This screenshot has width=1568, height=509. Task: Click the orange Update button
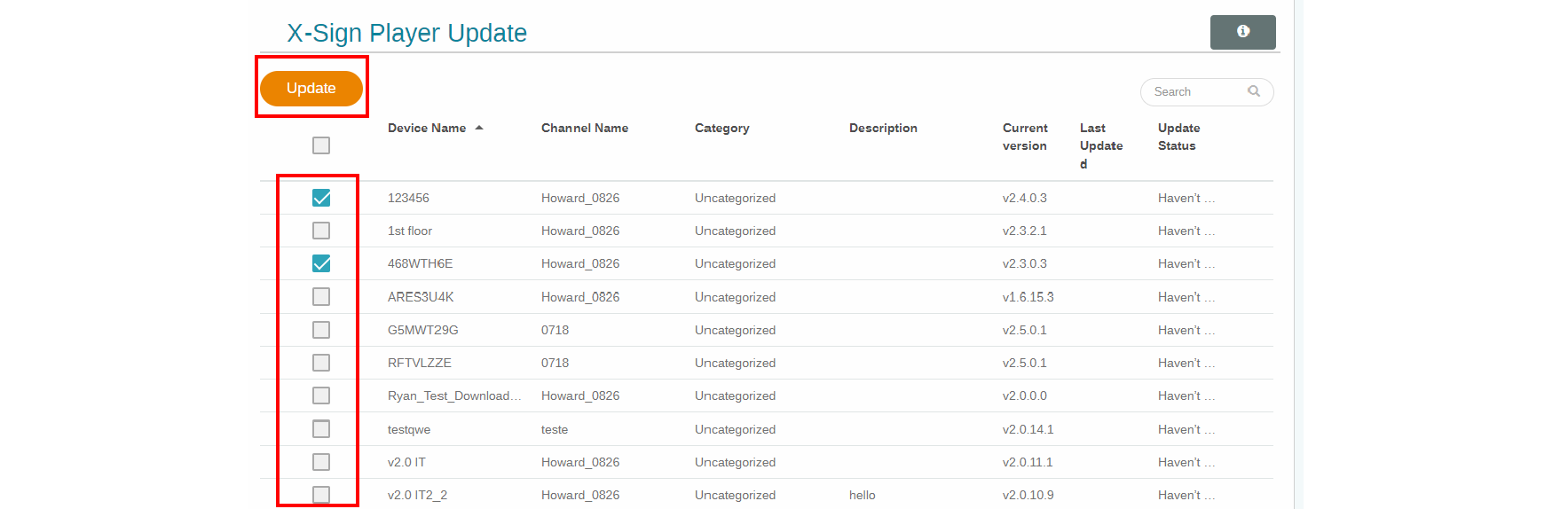[311, 89]
